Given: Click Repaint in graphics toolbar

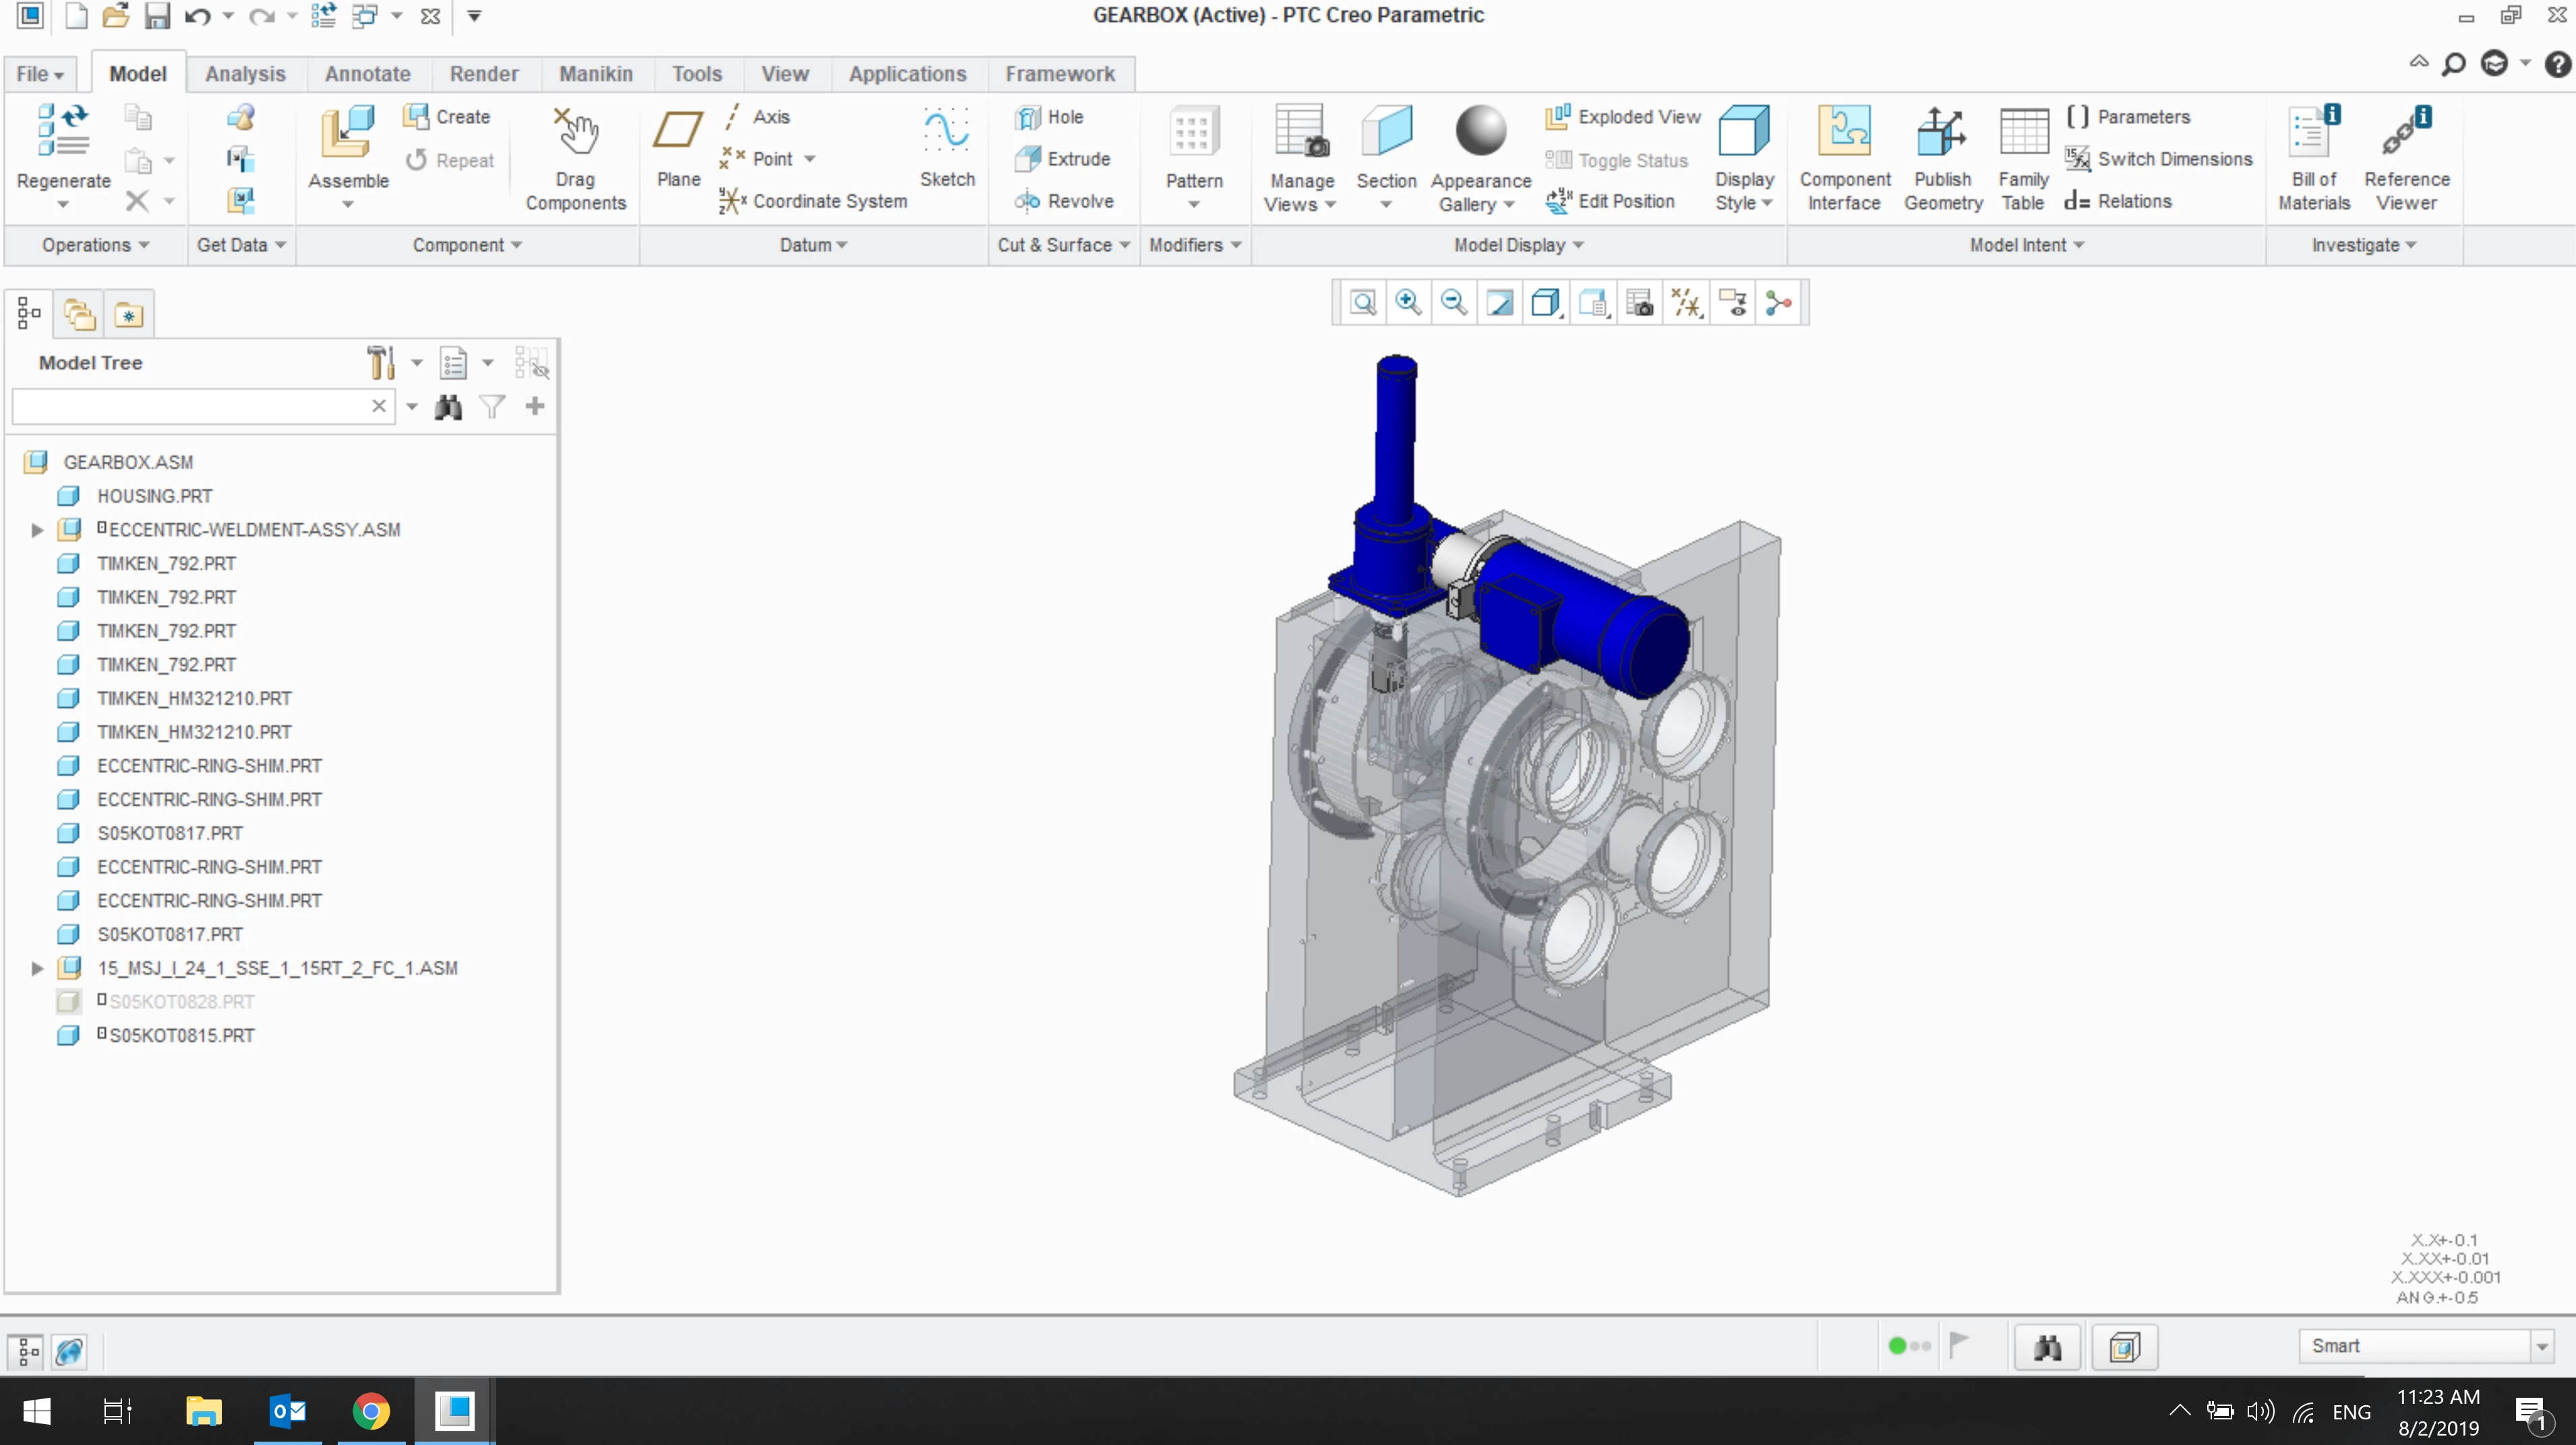Looking at the screenshot, I should 1500,303.
